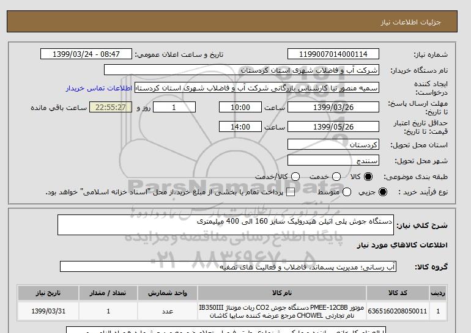Click the request creator field سمیه منصور نیا

point(257,88)
